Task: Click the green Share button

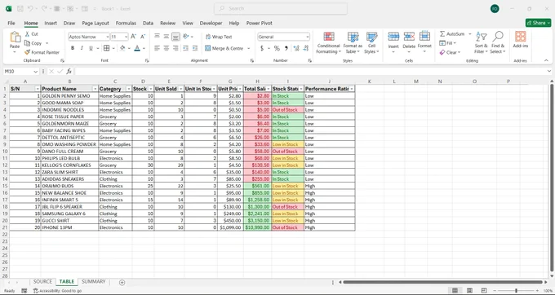Action: (539, 23)
